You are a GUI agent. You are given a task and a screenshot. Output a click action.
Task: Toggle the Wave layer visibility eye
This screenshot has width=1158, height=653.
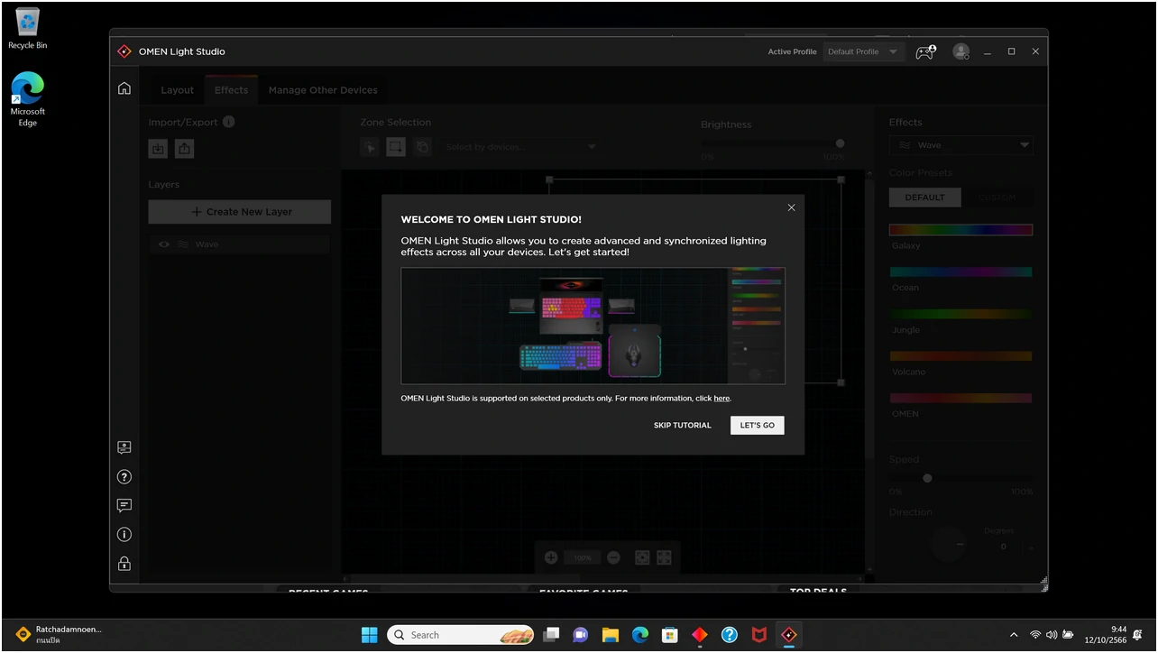tap(164, 244)
